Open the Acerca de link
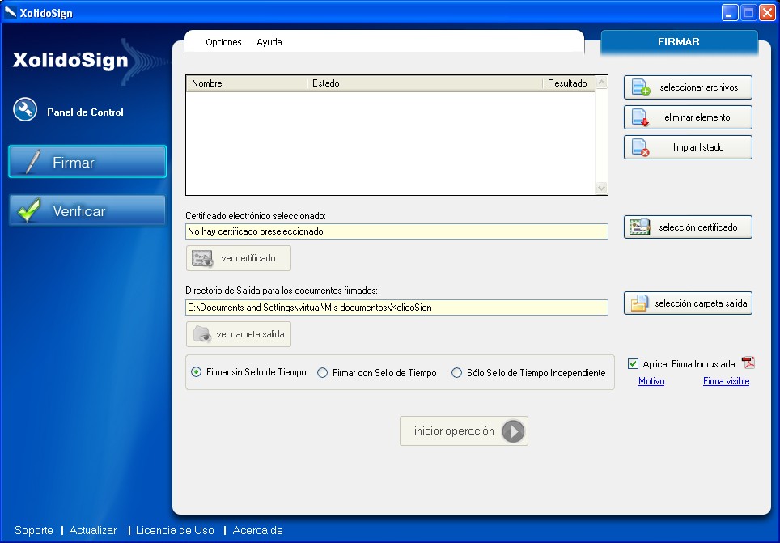The width and height of the screenshot is (780, 543). pos(257,531)
